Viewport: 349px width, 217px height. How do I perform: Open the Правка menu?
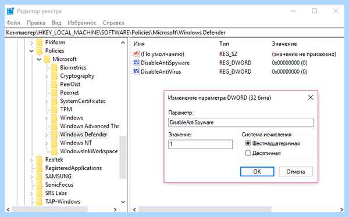[x=36, y=23]
